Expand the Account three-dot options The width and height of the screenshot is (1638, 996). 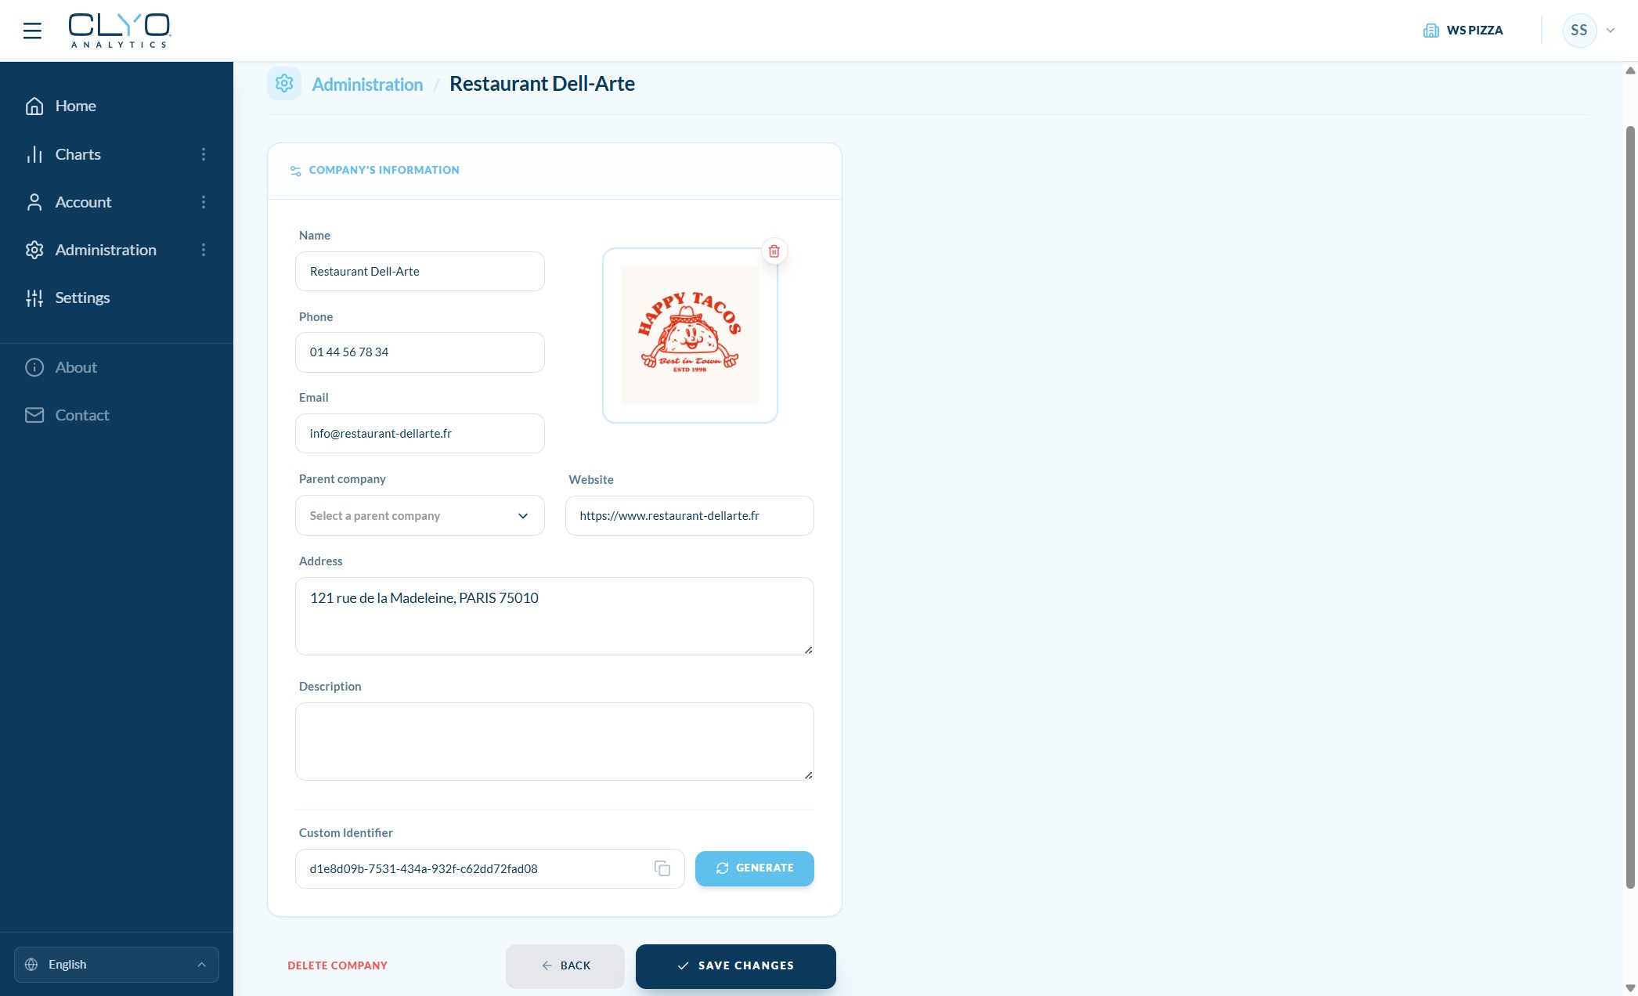coord(204,202)
